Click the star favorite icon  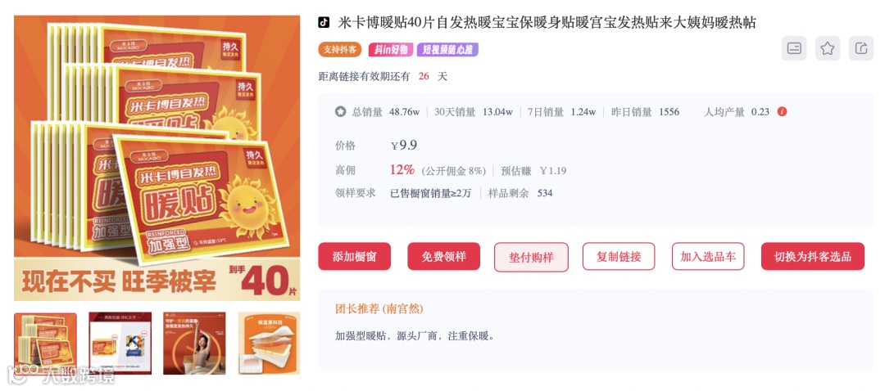click(828, 48)
